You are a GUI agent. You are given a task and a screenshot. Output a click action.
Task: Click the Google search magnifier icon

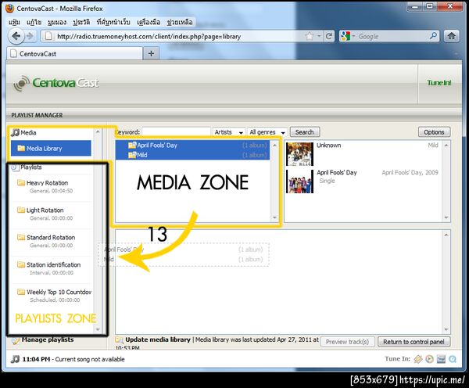433,37
